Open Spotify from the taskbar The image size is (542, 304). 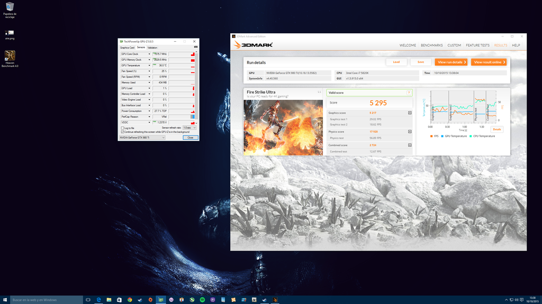[x=202, y=300]
